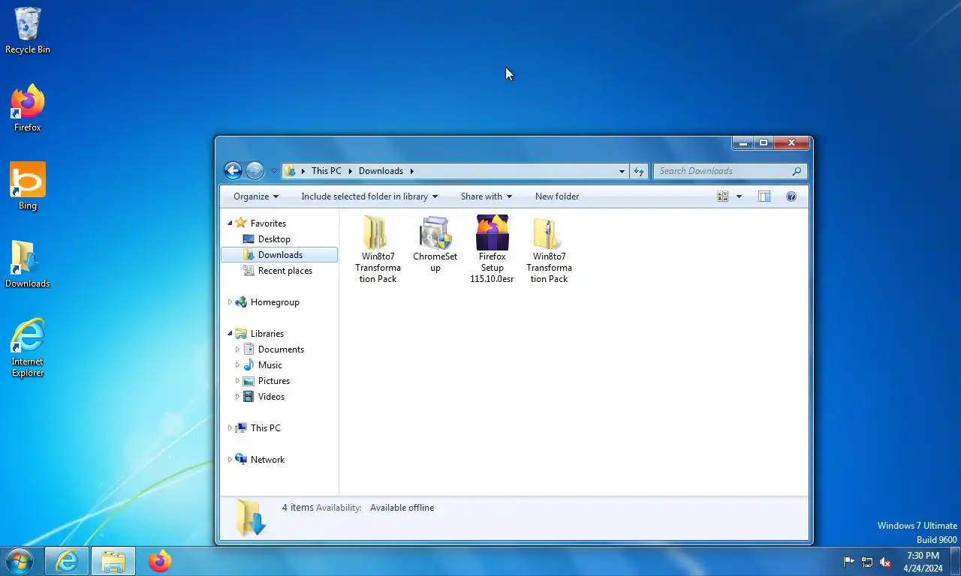Screen dimensions: 961x576
Task: Expand the Videos library node
Action: [238, 397]
